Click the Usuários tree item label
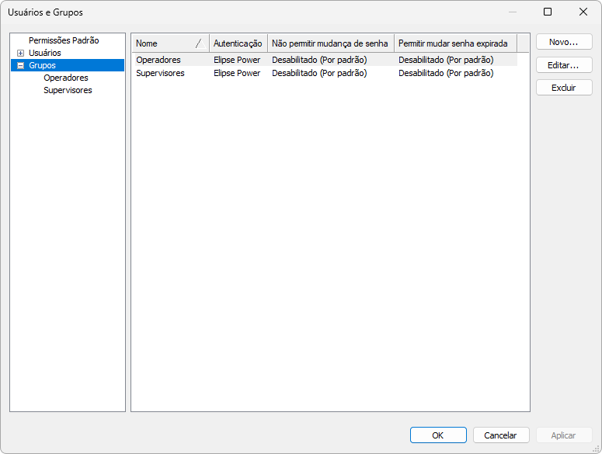The image size is (602, 454). coord(44,53)
